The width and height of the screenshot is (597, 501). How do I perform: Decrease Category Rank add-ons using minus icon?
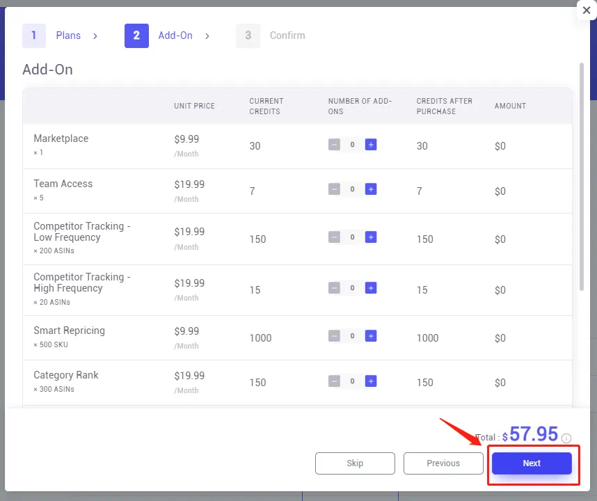click(x=335, y=381)
